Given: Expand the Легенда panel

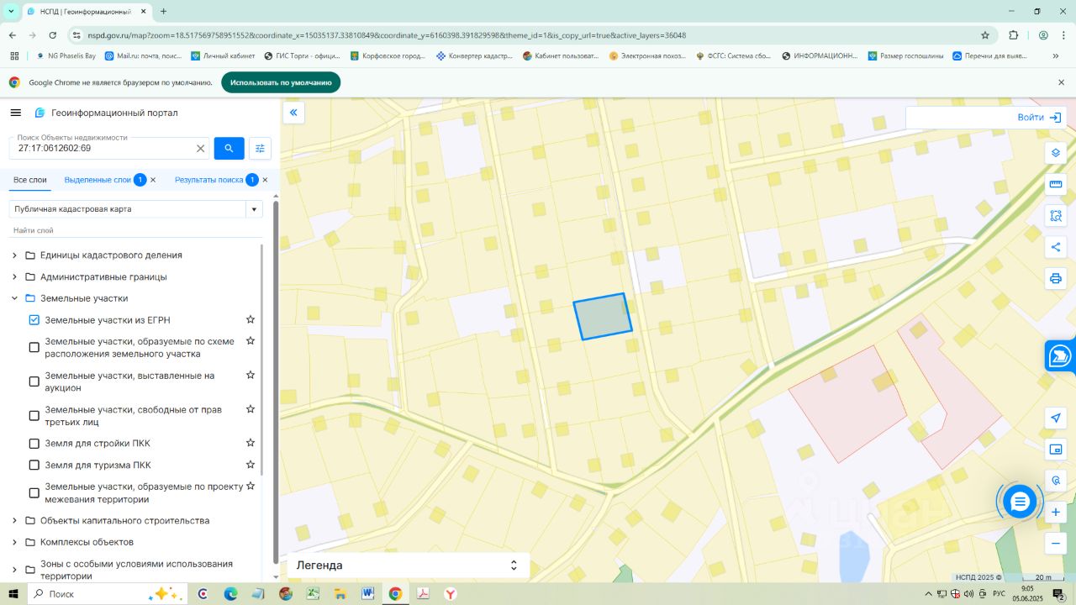Looking at the screenshot, I should pos(409,566).
